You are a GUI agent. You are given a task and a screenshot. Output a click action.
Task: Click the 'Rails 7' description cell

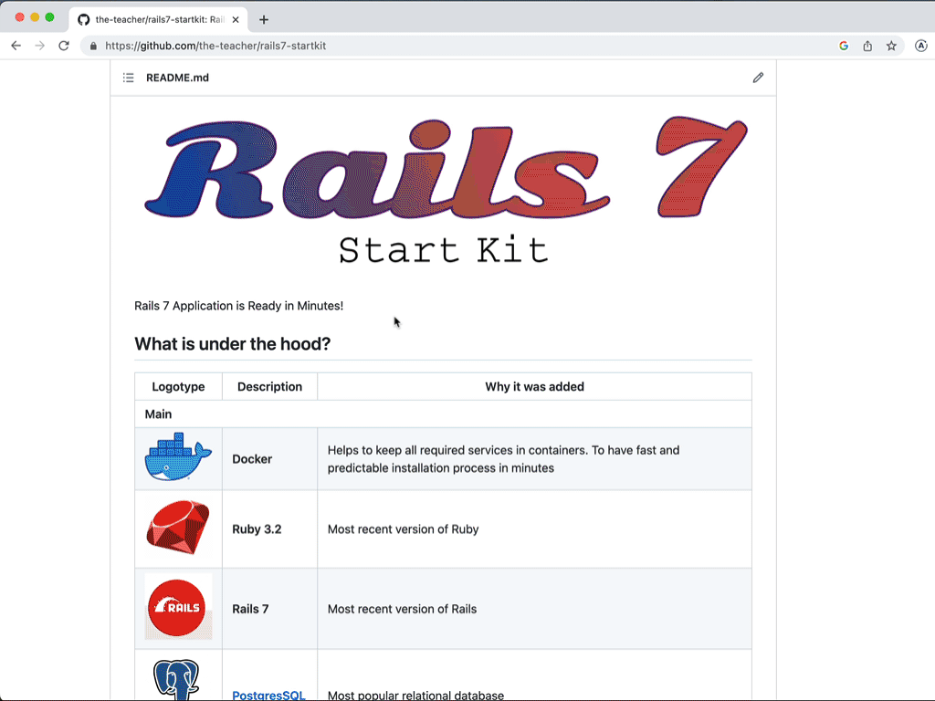point(269,609)
